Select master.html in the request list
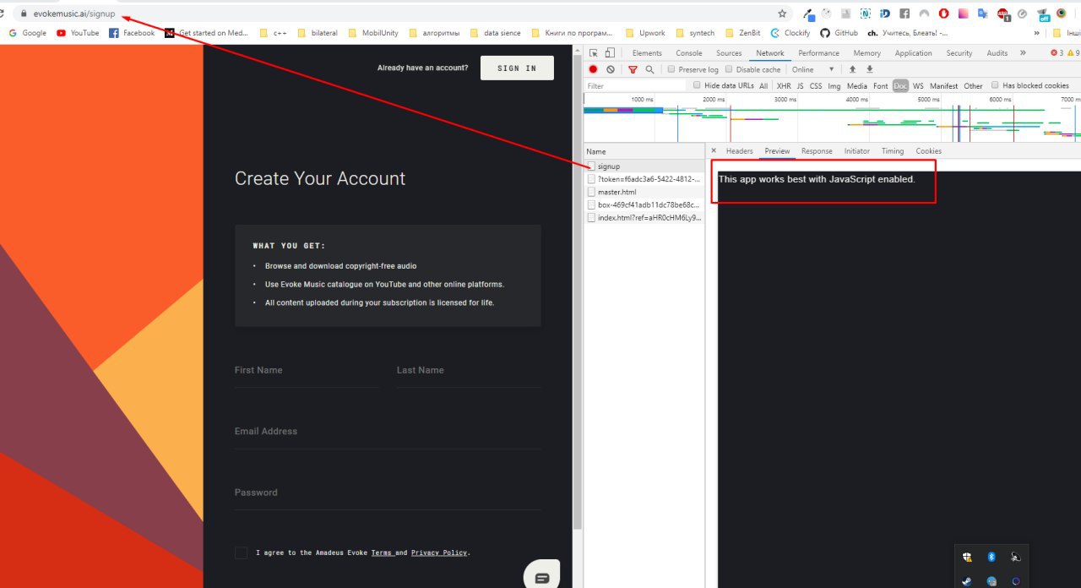The width and height of the screenshot is (1081, 588). click(644, 192)
